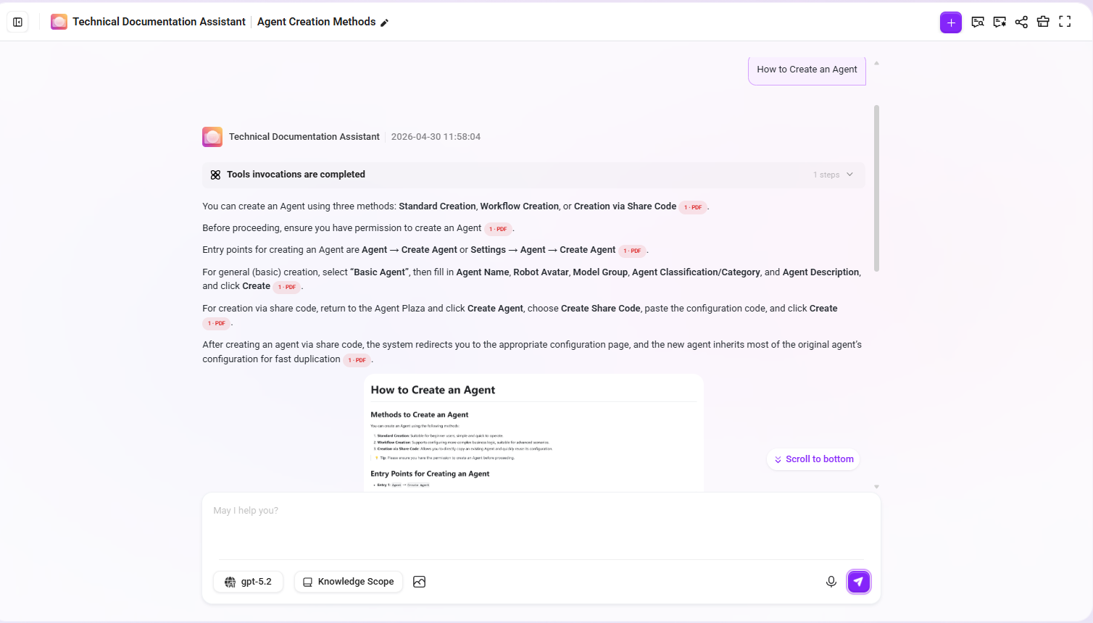Click Scroll to bottom
The height and width of the screenshot is (623, 1093).
pos(813,459)
